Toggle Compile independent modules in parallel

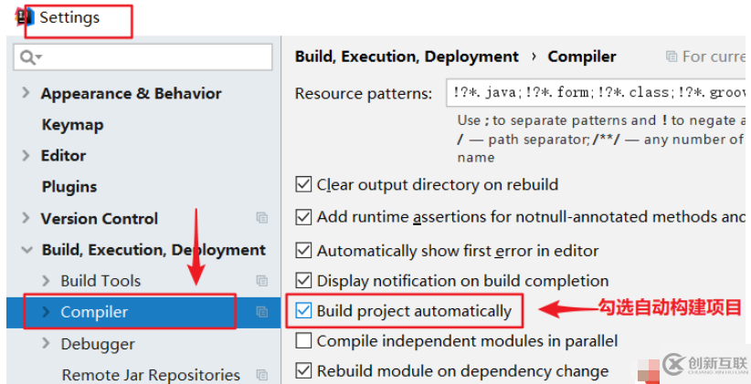coord(304,341)
